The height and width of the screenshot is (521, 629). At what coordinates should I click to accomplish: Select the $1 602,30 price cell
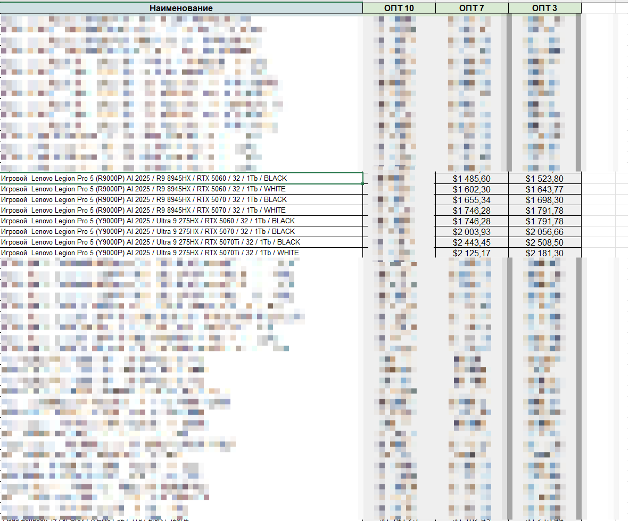(471, 189)
